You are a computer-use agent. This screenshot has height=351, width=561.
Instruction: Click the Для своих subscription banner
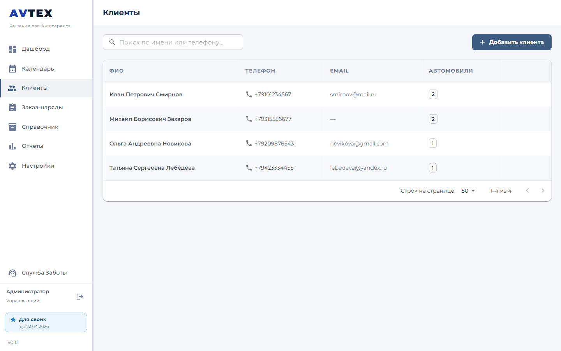46,322
